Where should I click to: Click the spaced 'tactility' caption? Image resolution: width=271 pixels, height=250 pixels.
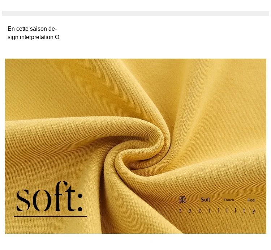coord(218,211)
